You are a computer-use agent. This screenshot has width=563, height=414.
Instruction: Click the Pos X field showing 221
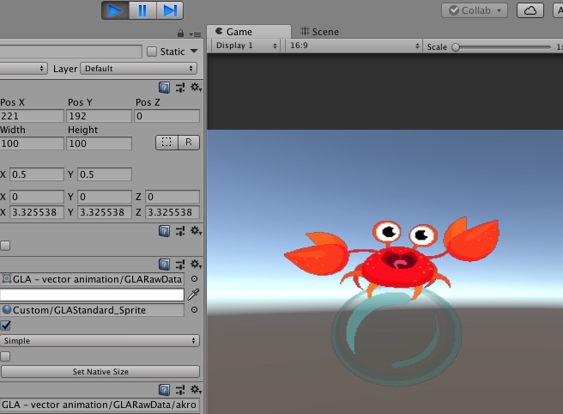pyautogui.click(x=32, y=116)
